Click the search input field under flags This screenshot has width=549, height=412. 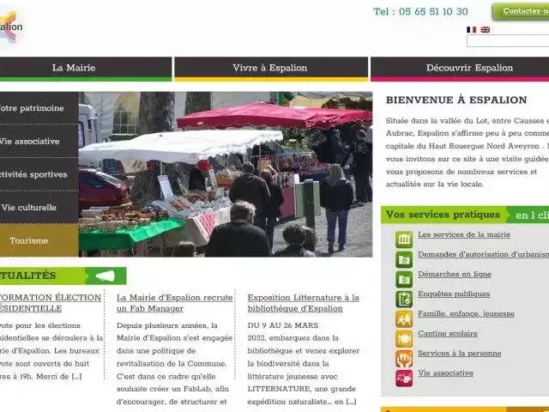[508, 41]
